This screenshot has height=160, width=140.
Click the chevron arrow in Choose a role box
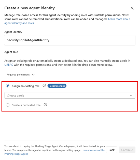(x=131, y=95)
